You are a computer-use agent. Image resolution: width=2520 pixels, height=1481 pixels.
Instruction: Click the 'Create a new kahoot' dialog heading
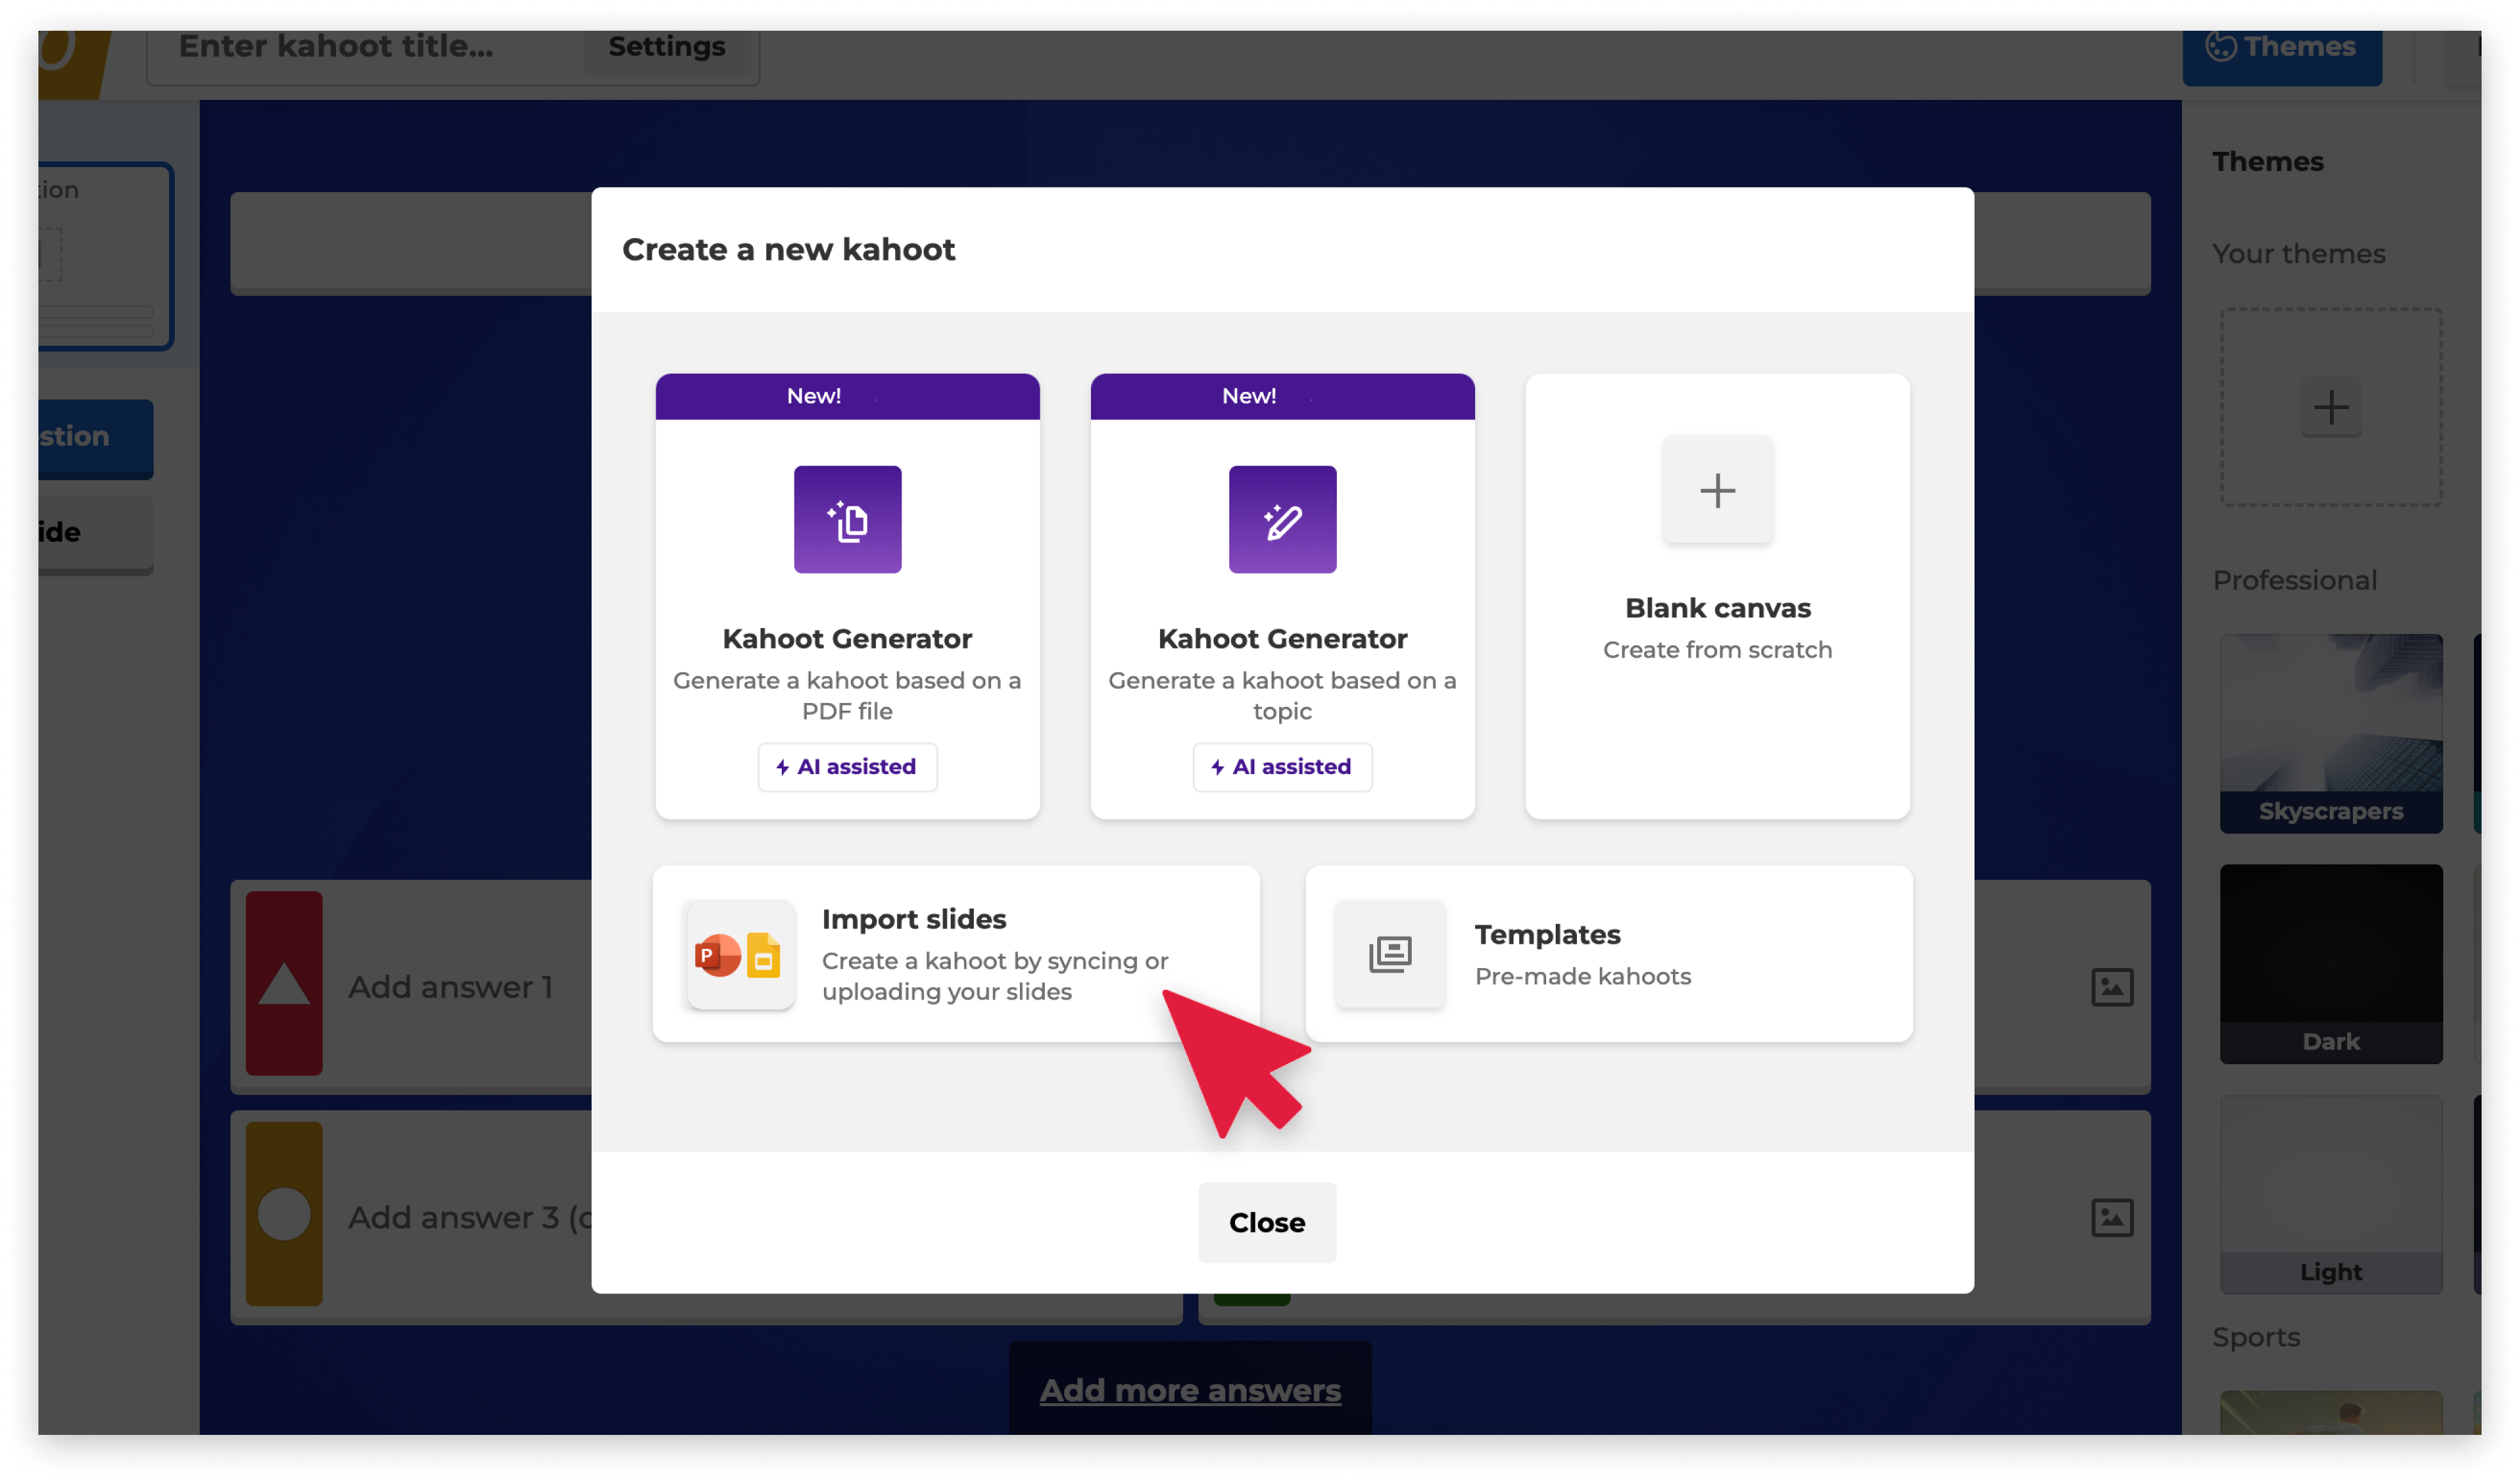789,249
